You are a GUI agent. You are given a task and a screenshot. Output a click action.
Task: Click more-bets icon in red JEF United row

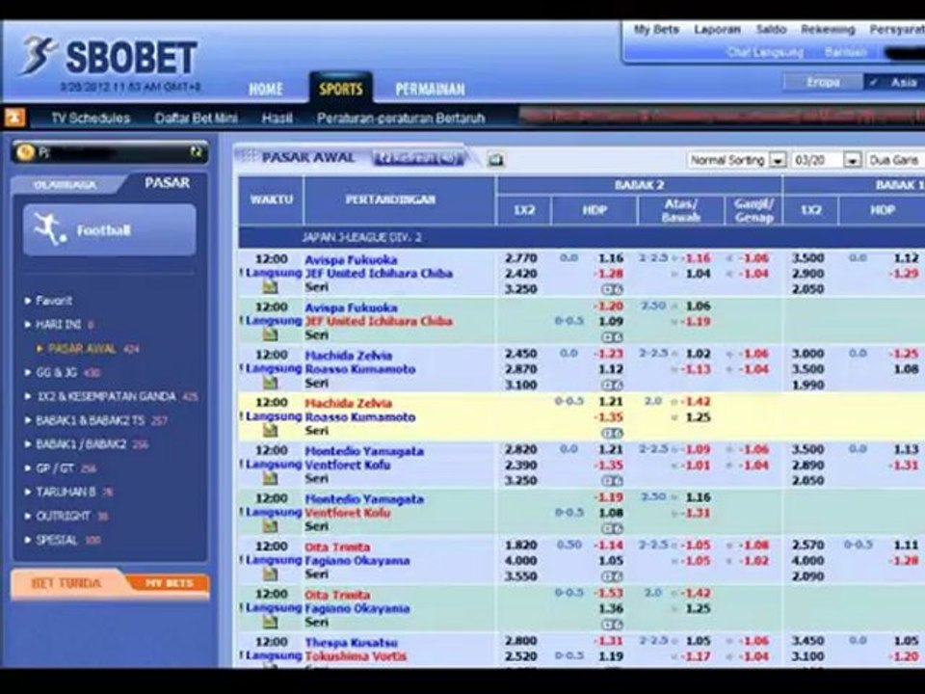point(612,337)
